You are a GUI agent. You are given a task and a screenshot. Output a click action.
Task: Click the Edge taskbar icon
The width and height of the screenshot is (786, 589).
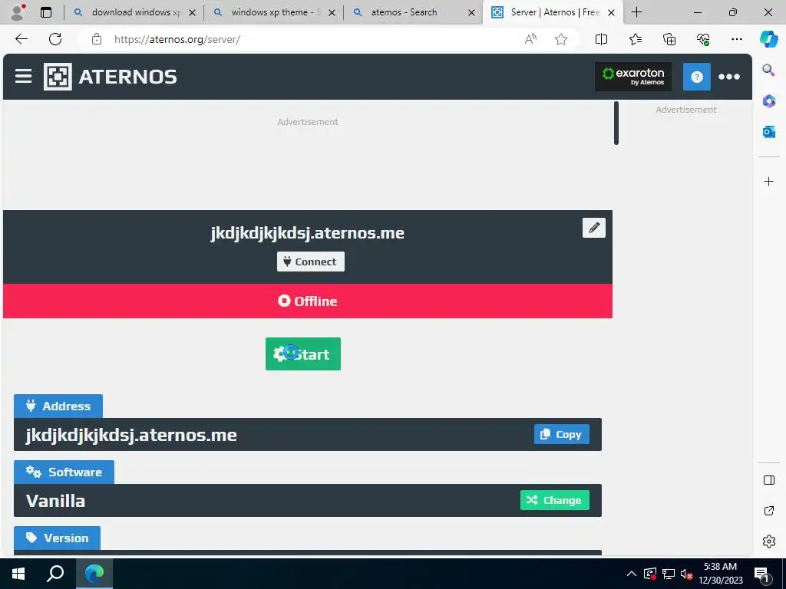94,574
